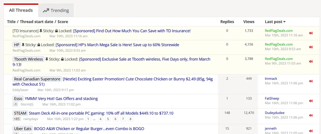Go to page 4 of Steam Deck thread
The image size is (321, 134).
pos(100,119)
